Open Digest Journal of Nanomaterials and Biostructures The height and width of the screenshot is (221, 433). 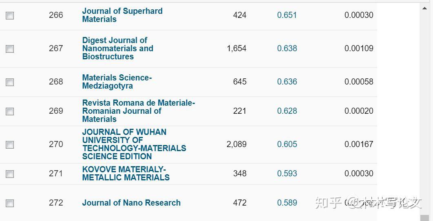coord(118,48)
